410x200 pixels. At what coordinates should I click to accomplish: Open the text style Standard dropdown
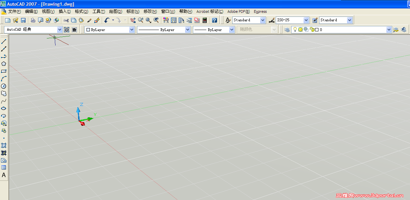263,20
